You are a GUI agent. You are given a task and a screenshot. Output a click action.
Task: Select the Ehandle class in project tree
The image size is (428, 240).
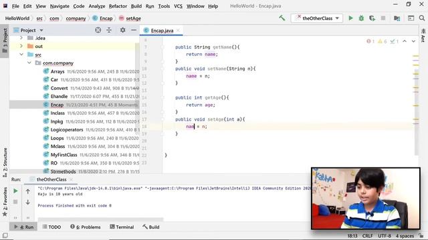[x=59, y=96]
